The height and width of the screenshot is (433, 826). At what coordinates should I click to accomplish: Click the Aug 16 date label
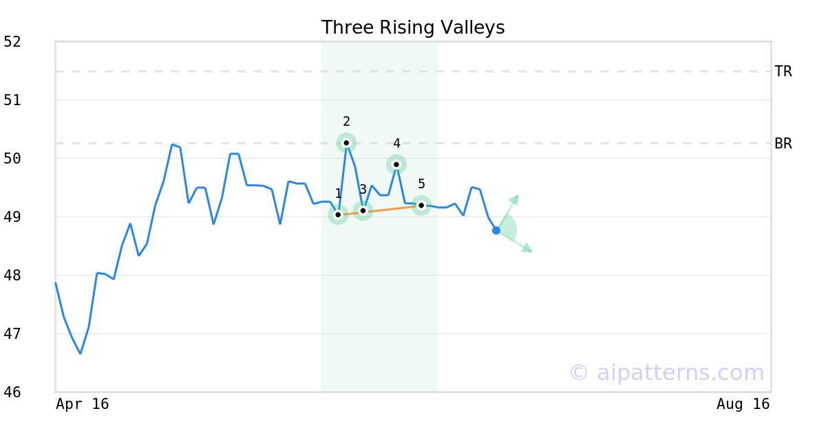click(743, 404)
